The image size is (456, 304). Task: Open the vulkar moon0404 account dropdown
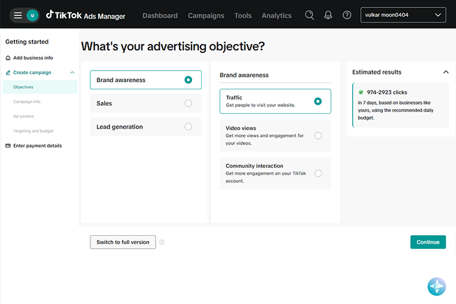click(x=403, y=15)
